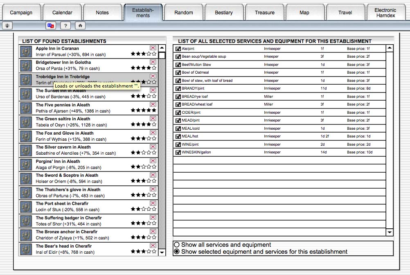Viewport: 410px width, 275px height.
Task: Open the Notes tab
Action: (102, 13)
